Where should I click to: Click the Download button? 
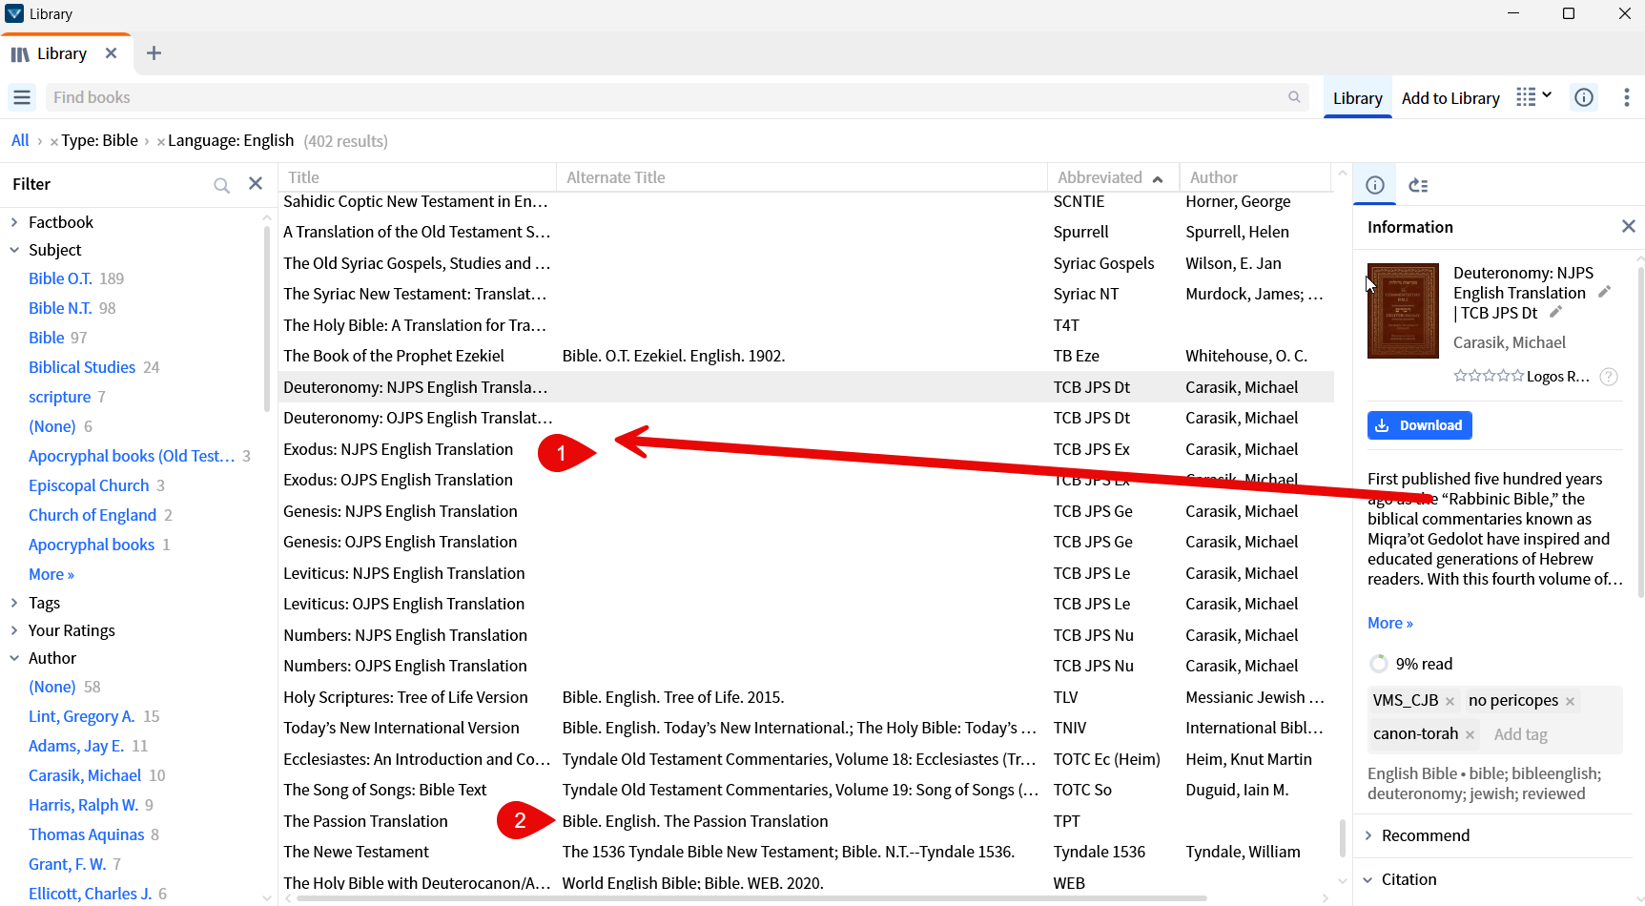pyautogui.click(x=1420, y=425)
